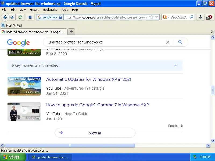The width and height of the screenshot is (215, 161).
Task: Click the padlock site security icon
Action: pyautogui.click(x=60, y=17)
